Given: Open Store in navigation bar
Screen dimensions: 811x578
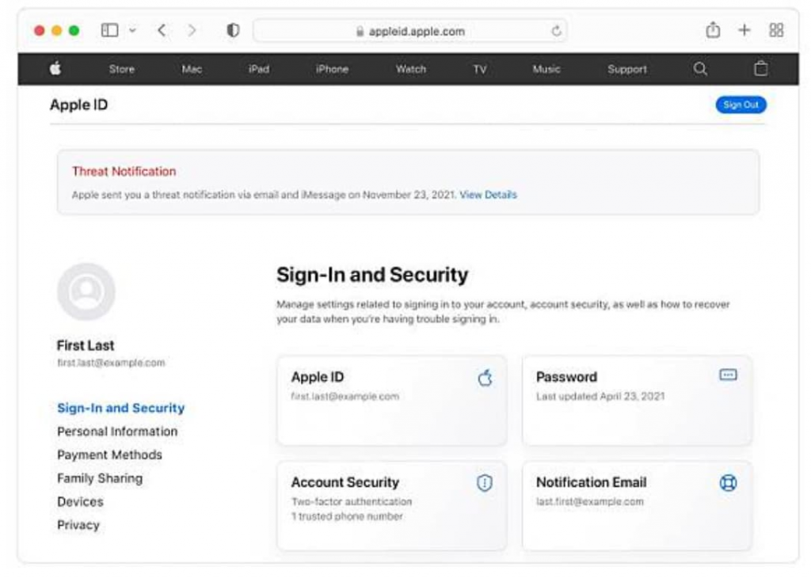Looking at the screenshot, I should pos(122,69).
